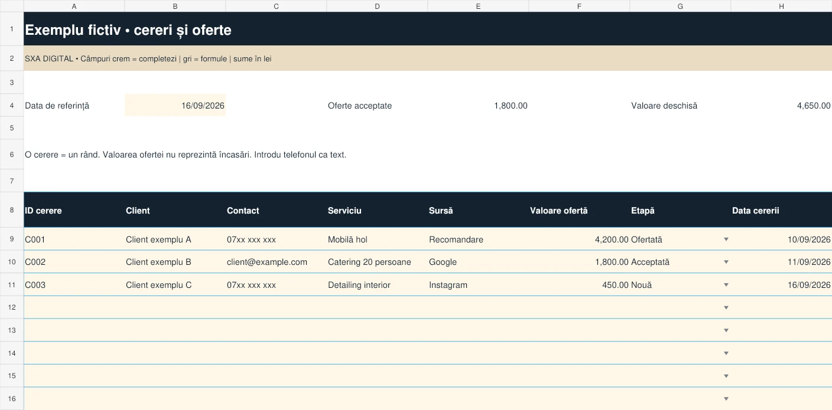Click the Valoare deschisă value 4,650.00
Image resolution: width=832 pixels, height=410 pixels.
pos(814,106)
